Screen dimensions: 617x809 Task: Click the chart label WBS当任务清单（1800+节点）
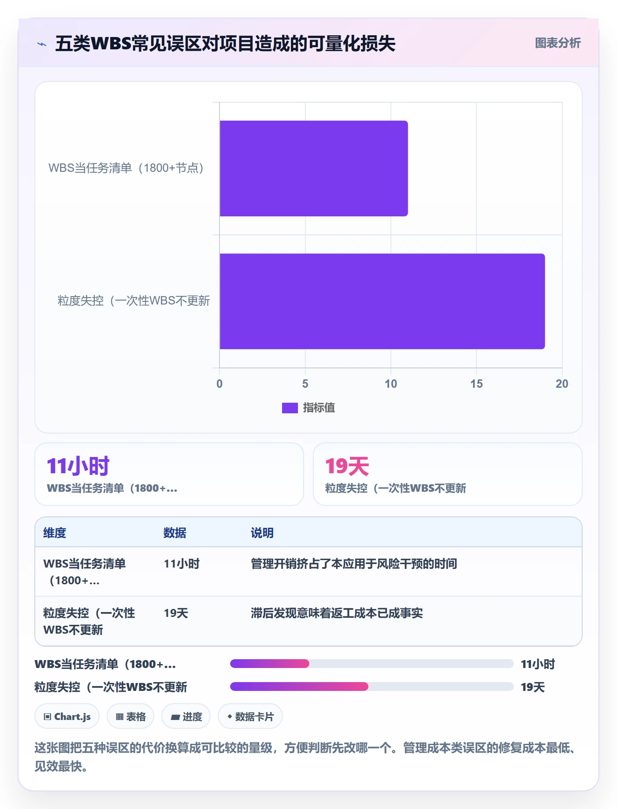126,168
